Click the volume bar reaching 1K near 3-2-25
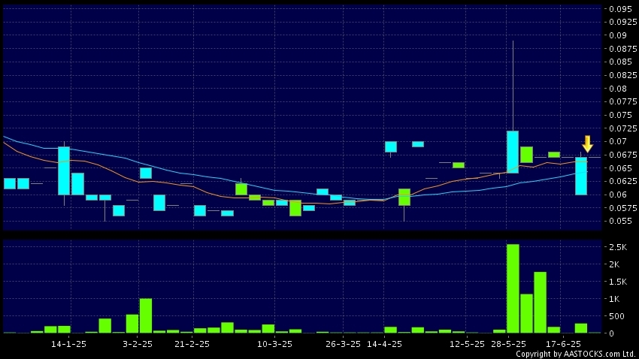Screen dimensions: 639x359 pyautogui.click(x=146, y=316)
